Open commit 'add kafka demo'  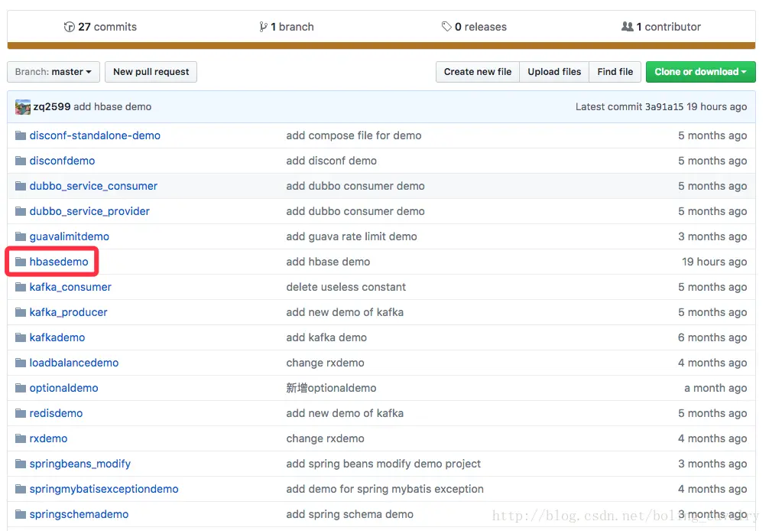326,337
